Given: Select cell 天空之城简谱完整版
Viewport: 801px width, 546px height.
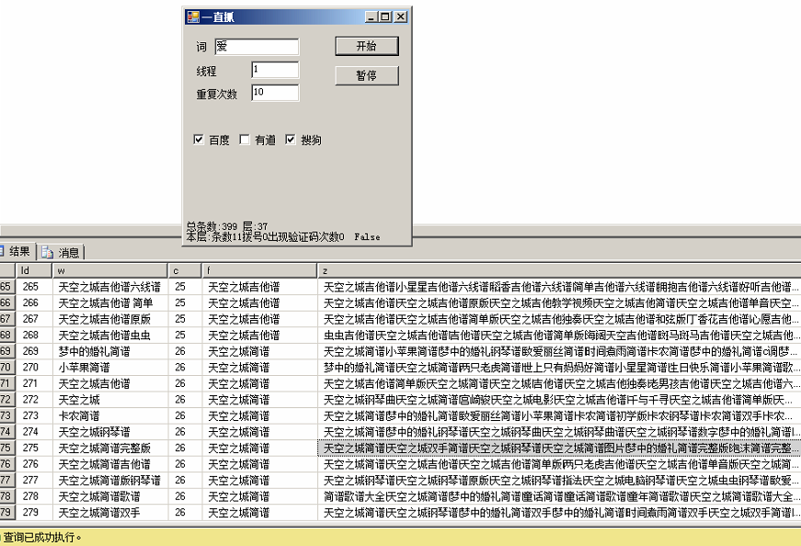Looking at the screenshot, I should point(109,448).
